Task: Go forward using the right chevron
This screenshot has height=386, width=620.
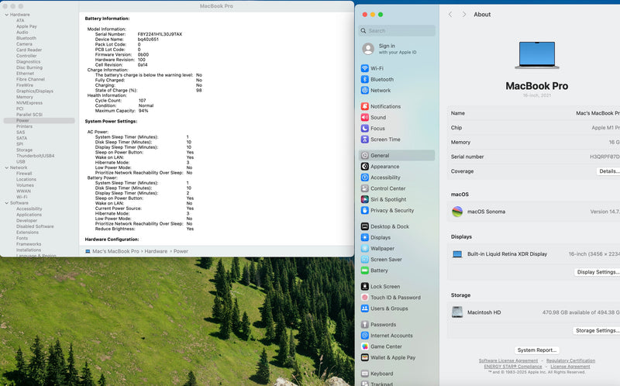Action: click(x=464, y=15)
